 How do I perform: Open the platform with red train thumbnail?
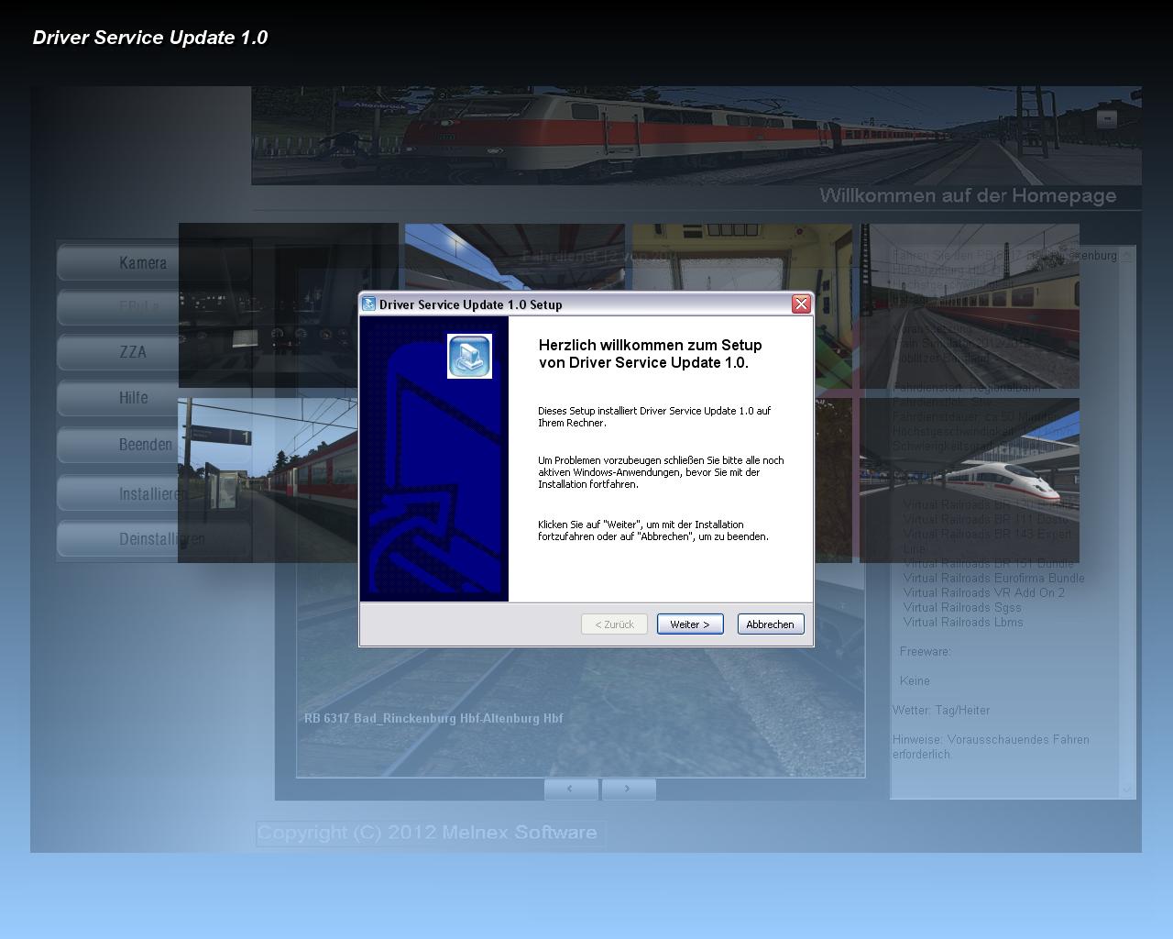268,480
